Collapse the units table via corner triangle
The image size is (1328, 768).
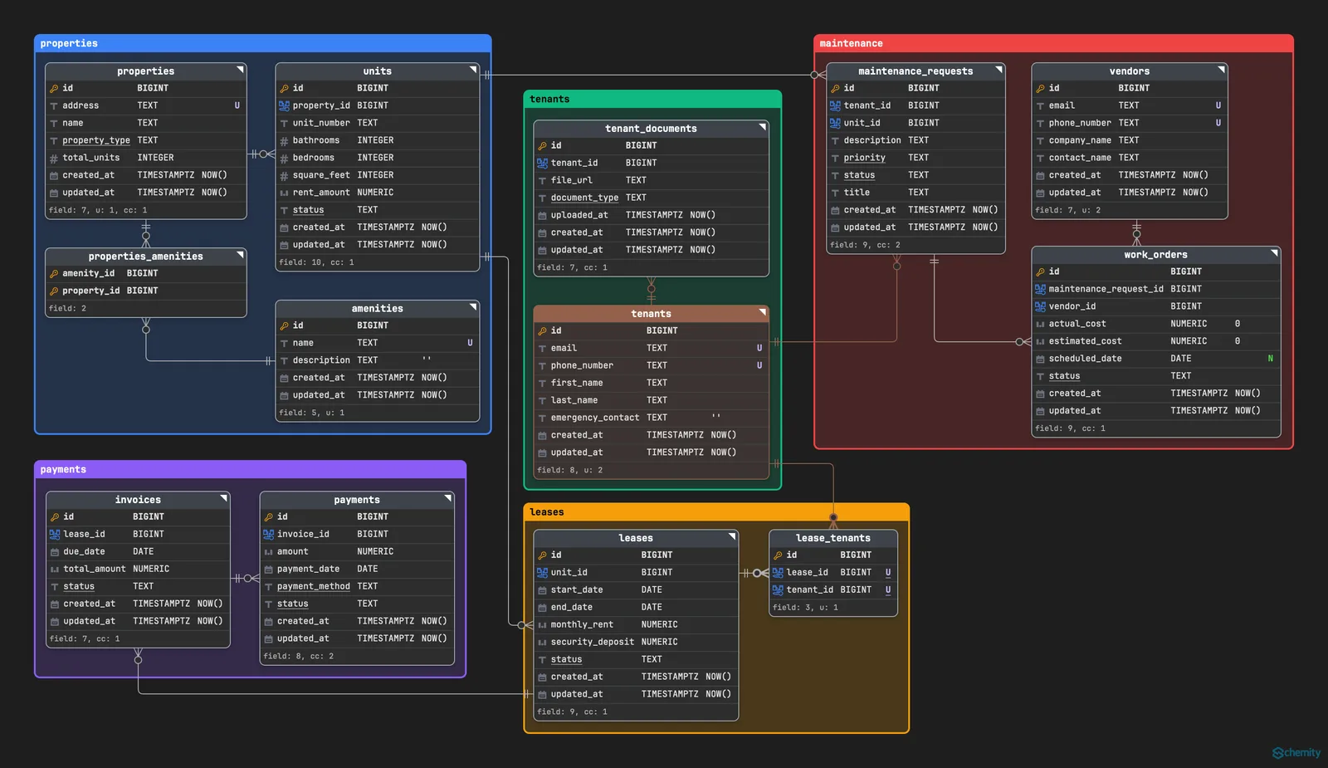473,70
